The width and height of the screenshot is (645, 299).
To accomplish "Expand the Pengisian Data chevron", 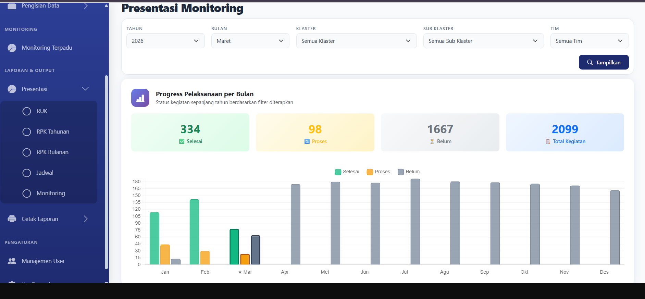I will [x=86, y=6].
